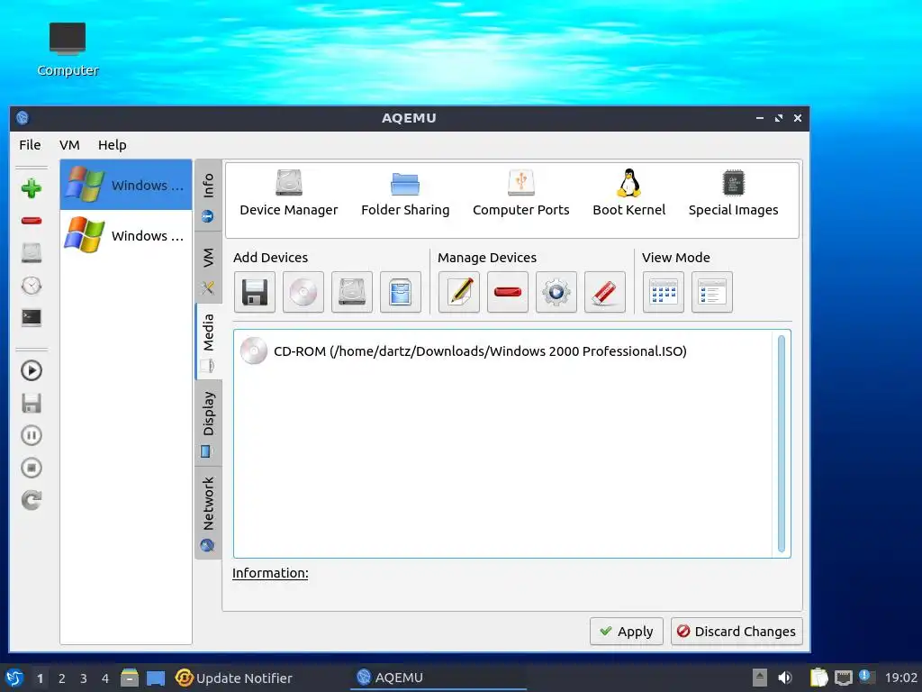Click the show desktop taskbar icon
Viewport: 922px width, 692px height.
point(156,678)
